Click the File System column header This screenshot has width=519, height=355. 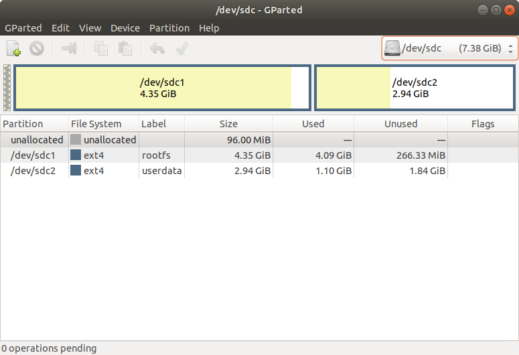click(96, 124)
